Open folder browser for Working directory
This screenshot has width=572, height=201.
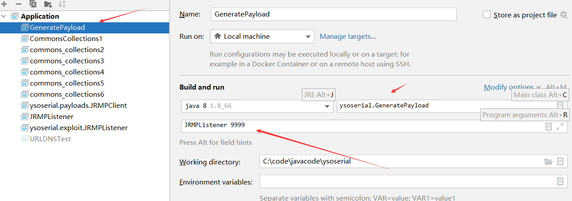[x=548, y=161]
